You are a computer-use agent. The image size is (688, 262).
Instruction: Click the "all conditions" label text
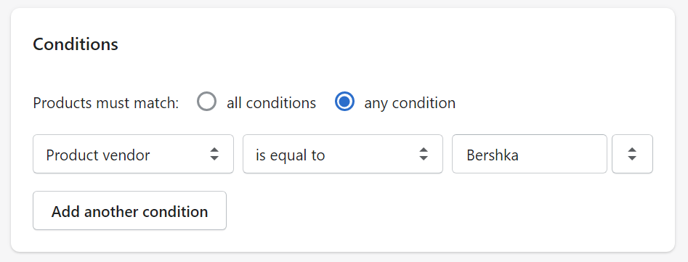tap(271, 103)
